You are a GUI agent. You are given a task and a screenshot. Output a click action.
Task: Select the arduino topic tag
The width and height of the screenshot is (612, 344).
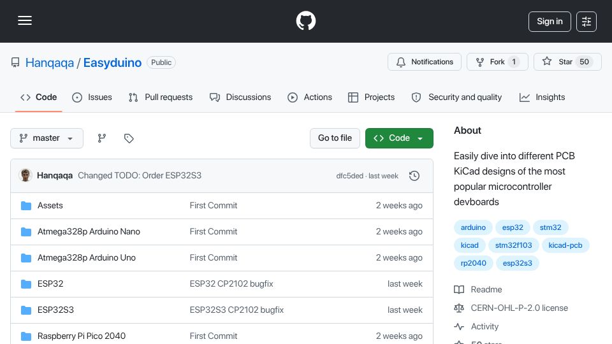[x=473, y=227]
